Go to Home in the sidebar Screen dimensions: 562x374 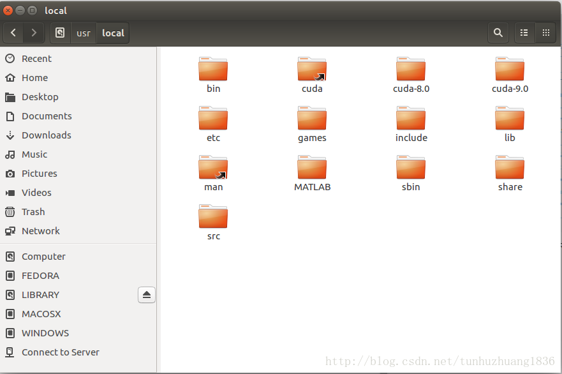click(x=78, y=78)
